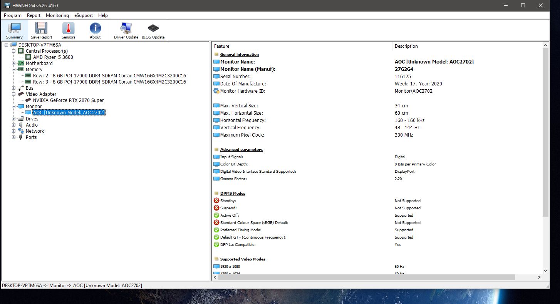This screenshot has width=560, height=304.
Task: Select AMD Ryzen 5 3600 in tree
Action: tap(53, 57)
